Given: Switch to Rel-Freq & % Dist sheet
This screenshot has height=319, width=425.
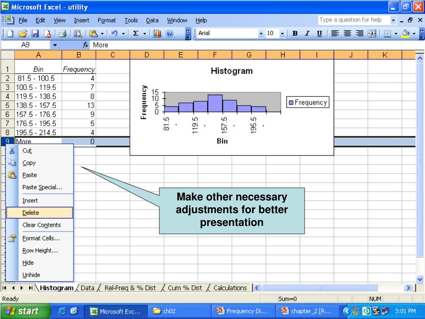Looking at the screenshot, I should pyautogui.click(x=130, y=288).
